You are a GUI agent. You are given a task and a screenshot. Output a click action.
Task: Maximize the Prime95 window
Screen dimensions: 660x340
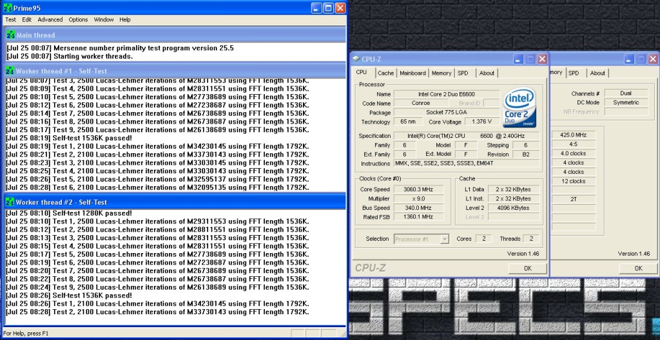(x=328, y=8)
